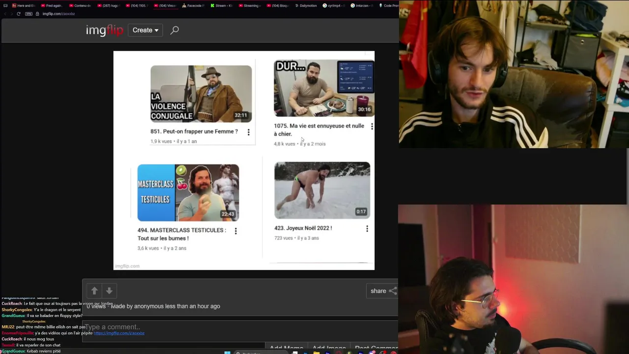Click the text 3,6 k vues · il y a 2 ans
Viewport: 629px width, 354px height.
(x=162, y=248)
